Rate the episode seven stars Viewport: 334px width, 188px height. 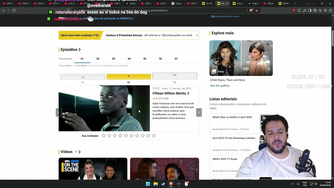[137, 136]
